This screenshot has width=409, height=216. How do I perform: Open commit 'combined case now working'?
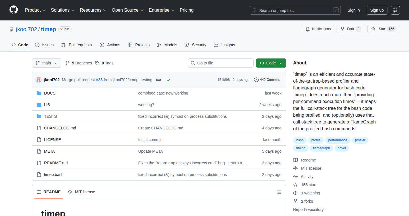click(163, 93)
